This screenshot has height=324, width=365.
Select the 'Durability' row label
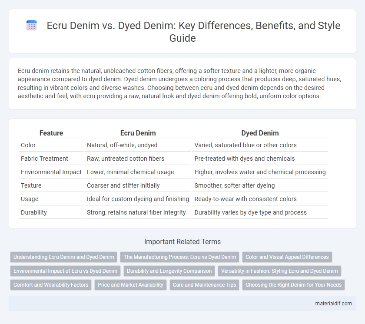[34, 212]
